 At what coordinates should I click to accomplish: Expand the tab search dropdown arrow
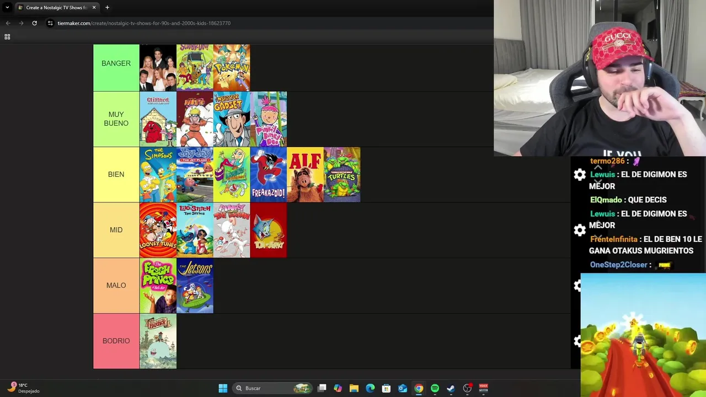pyautogui.click(x=7, y=8)
